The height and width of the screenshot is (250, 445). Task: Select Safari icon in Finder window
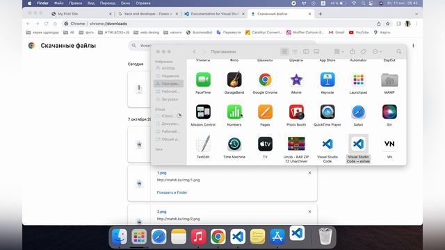point(358,112)
